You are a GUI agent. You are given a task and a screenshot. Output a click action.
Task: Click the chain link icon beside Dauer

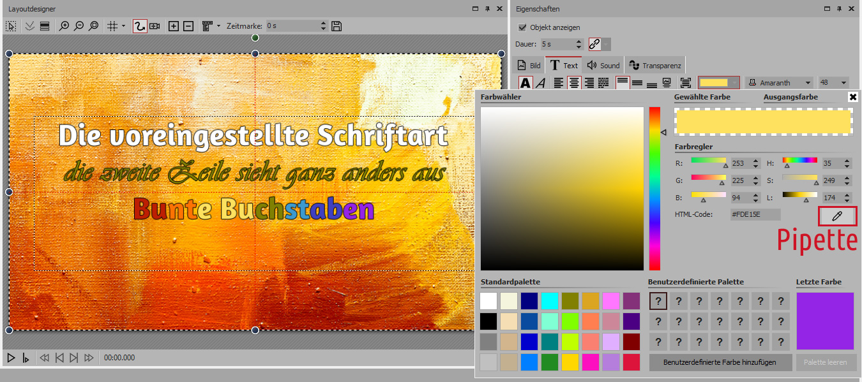click(594, 44)
